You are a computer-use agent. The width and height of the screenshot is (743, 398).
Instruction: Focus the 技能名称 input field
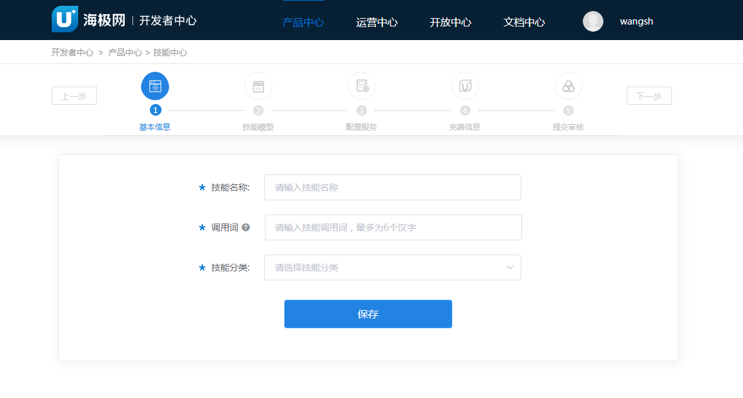pyautogui.click(x=392, y=187)
